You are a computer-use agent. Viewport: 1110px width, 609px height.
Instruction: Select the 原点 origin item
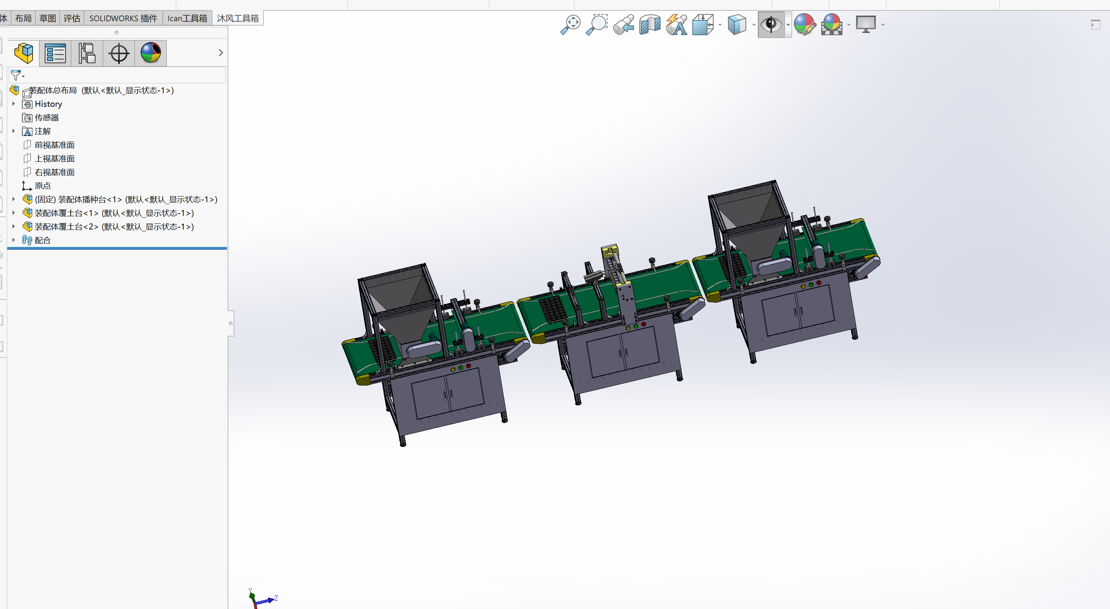tap(43, 186)
